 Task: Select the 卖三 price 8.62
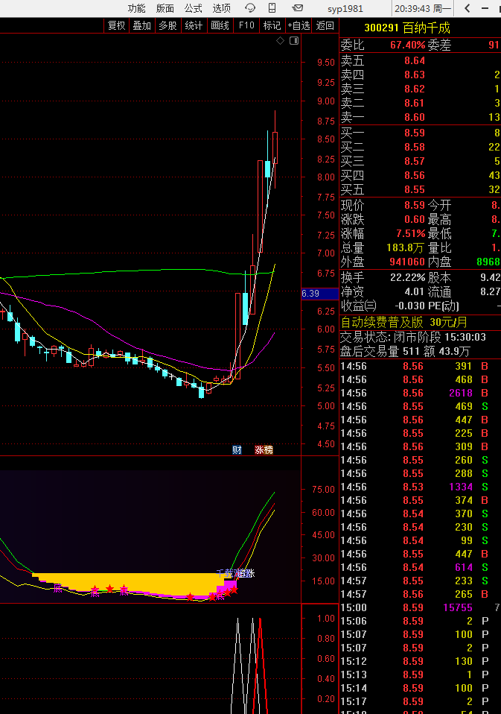[x=415, y=89]
